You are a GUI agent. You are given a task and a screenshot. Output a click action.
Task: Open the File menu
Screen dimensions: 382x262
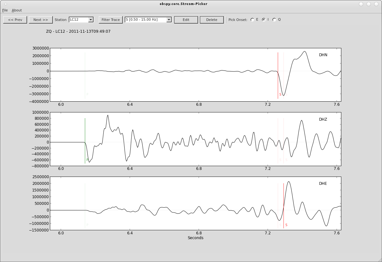(5, 10)
